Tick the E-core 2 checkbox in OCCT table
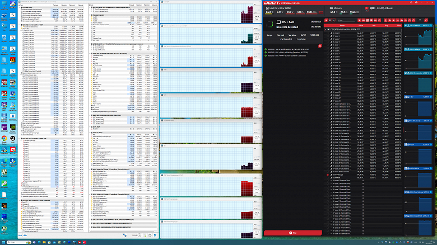This screenshot has height=245, width=437. tap(328, 39)
